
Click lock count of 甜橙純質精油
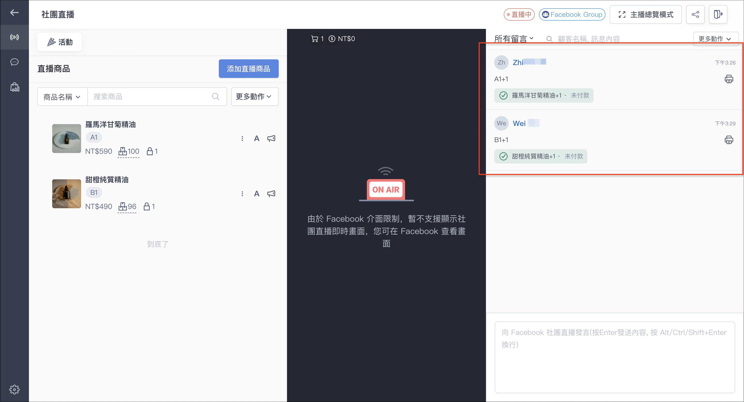149,206
